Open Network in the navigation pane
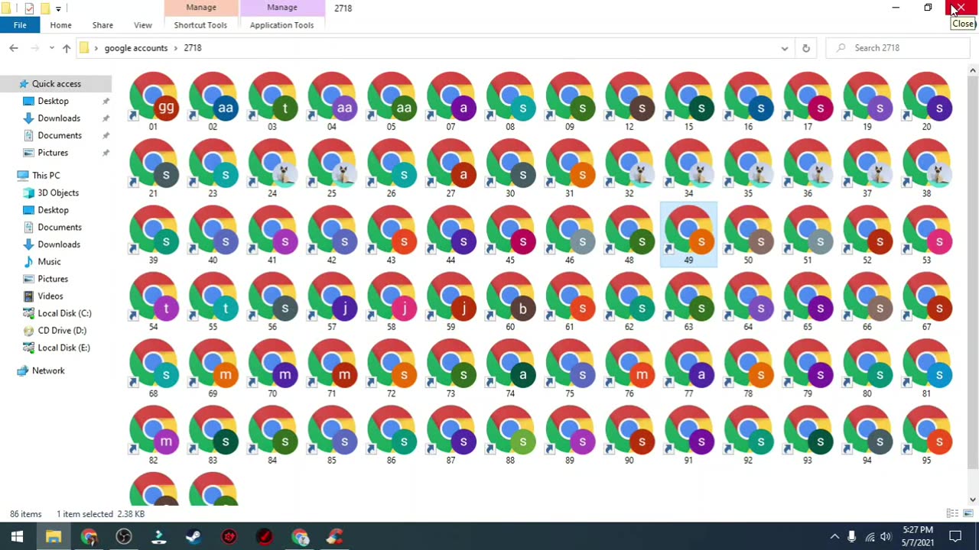979x550 pixels. [x=48, y=370]
